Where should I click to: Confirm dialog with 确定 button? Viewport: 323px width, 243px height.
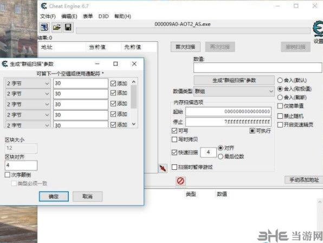[54, 196]
